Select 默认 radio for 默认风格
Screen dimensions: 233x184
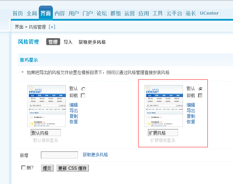83,89
